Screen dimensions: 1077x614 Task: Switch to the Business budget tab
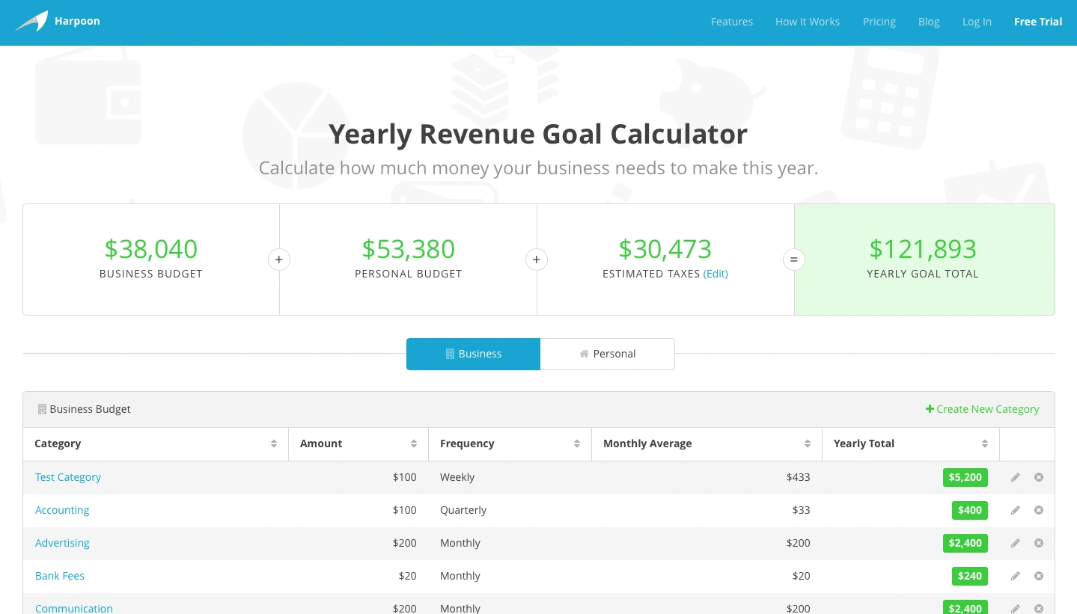click(473, 354)
